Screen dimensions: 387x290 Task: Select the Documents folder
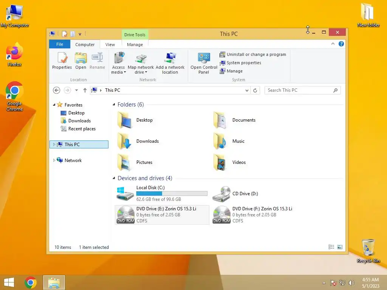(x=234, y=120)
